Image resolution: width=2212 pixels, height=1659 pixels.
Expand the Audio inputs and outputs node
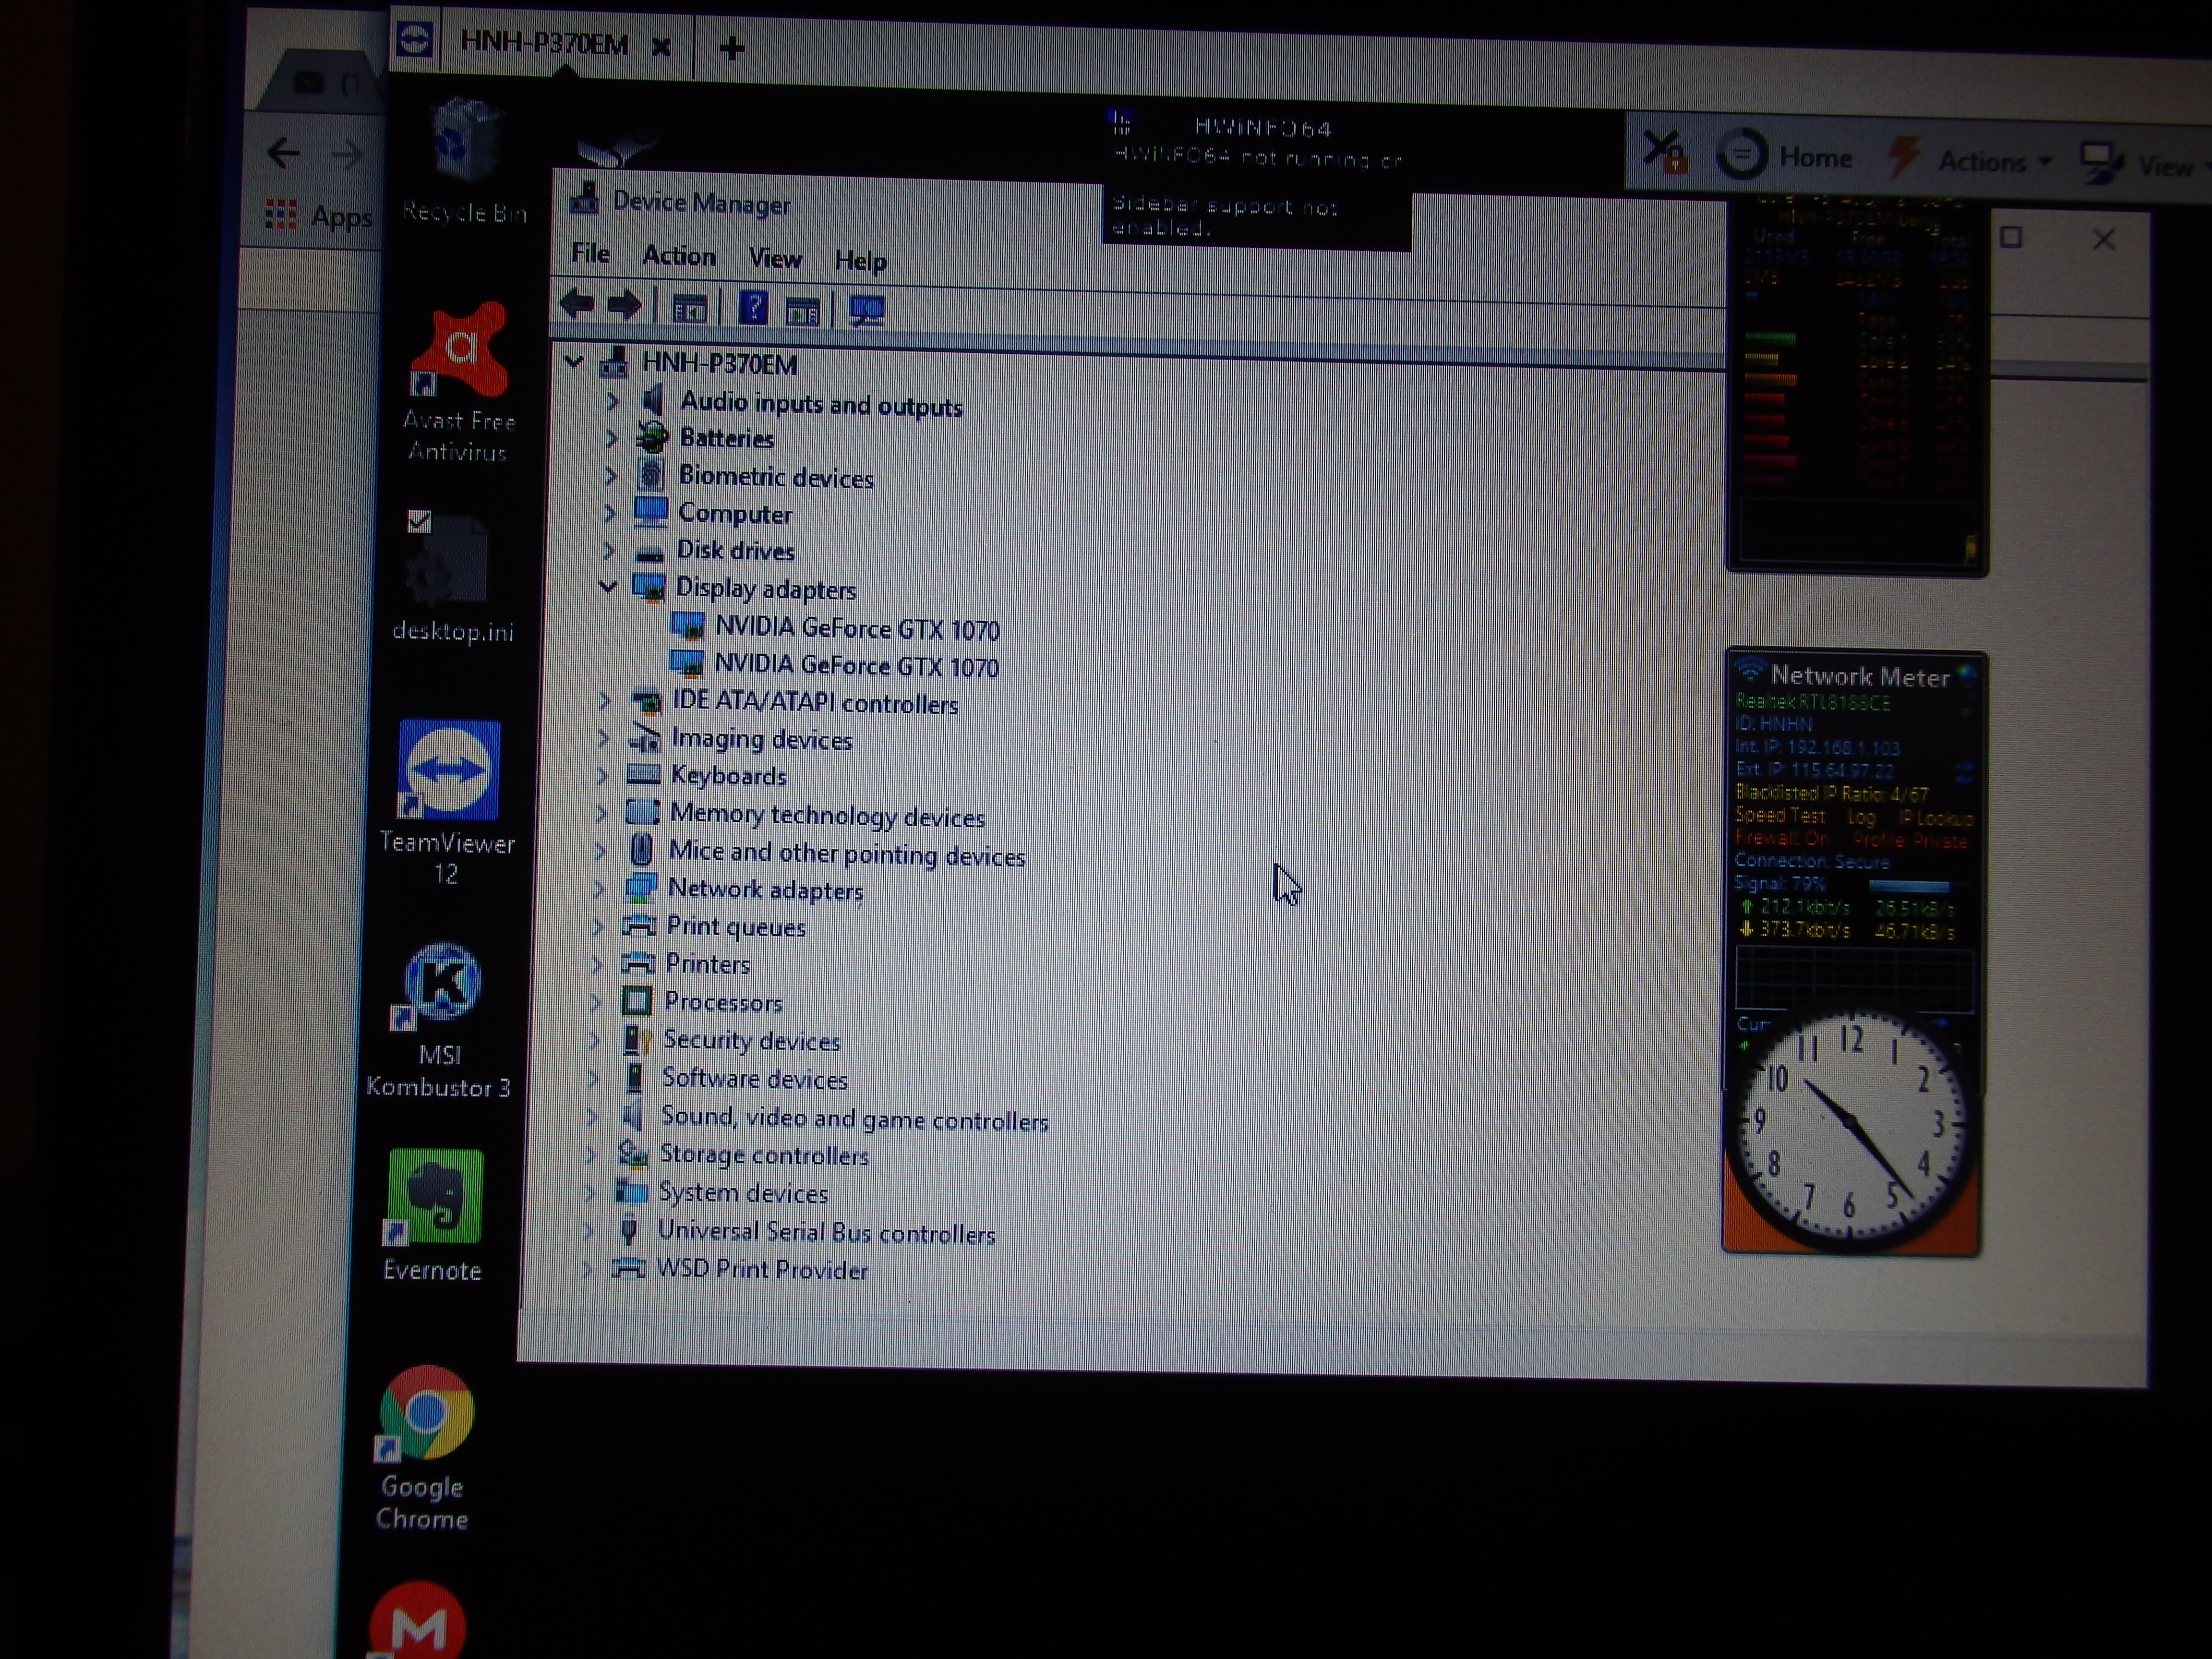coord(613,402)
